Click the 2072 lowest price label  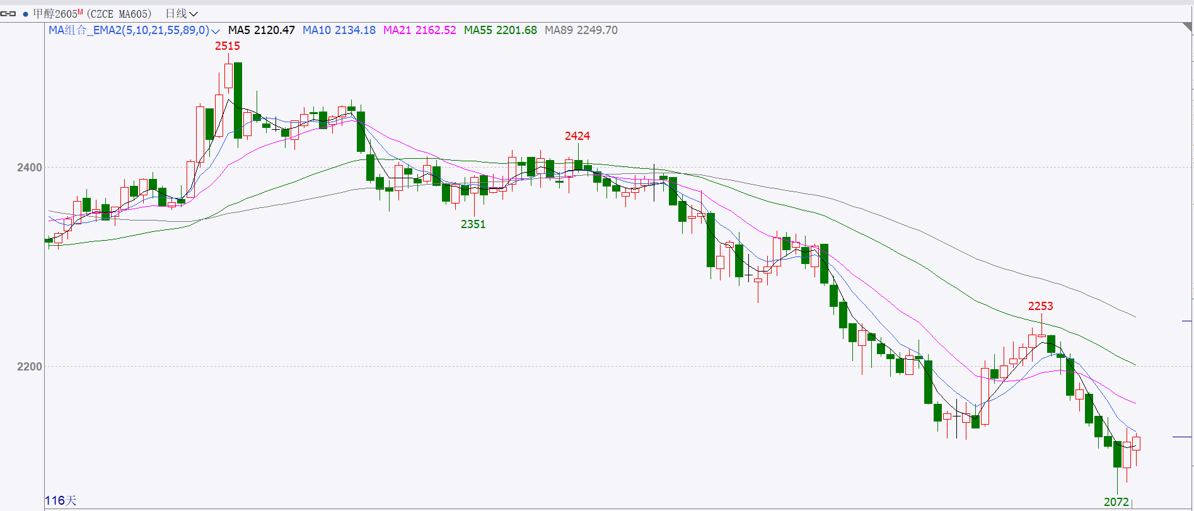[x=1116, y=502]
